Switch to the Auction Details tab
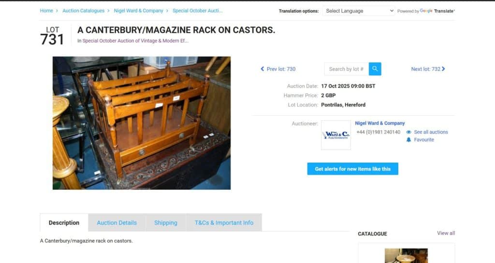Image resolution: width=495 pixels, height=263 pixels. [117, 222]
